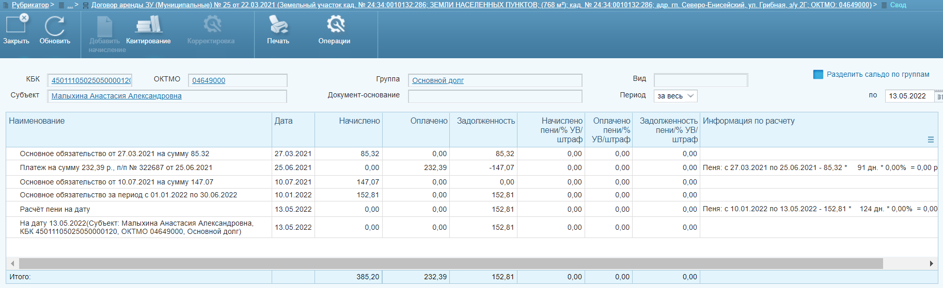
Task: Click the Корректировка gear icon
Action: click(x=212, y=24)
